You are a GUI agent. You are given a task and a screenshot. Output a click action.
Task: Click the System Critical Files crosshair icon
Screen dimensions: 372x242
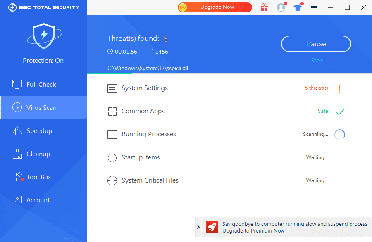point(112,180)
